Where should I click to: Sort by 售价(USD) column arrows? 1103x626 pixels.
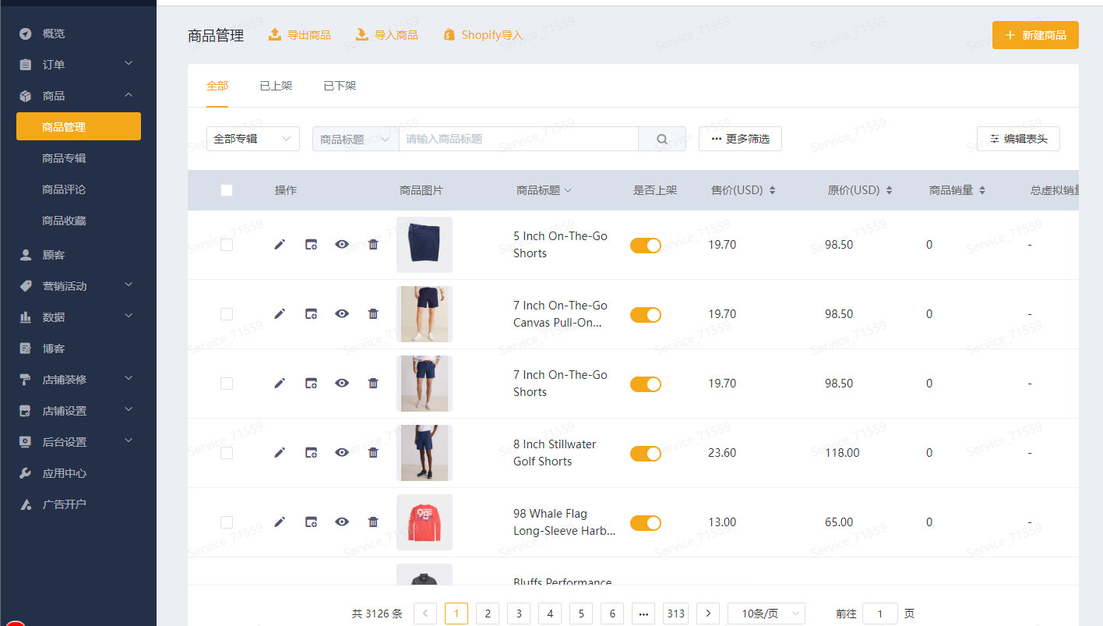click(x=772, y=190)
